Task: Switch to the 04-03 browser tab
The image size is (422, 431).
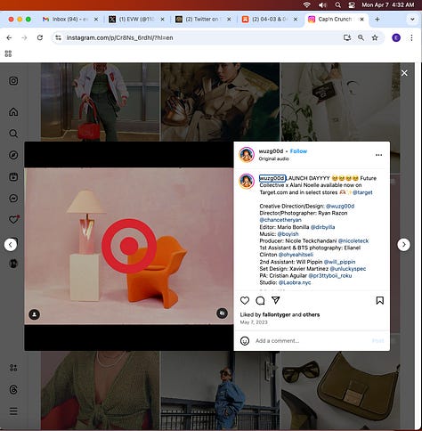Action: coord(270,19)
